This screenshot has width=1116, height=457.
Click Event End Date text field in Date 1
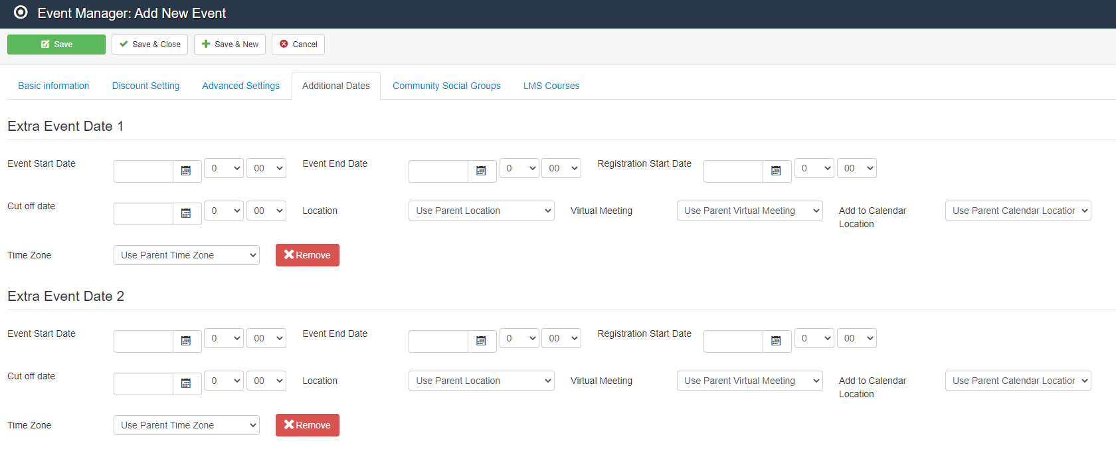pyautogui.click(x=438, y=171)
